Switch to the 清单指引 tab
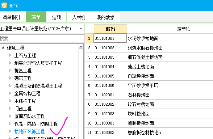This screenshot has height=139, width=213. point(12,17)
